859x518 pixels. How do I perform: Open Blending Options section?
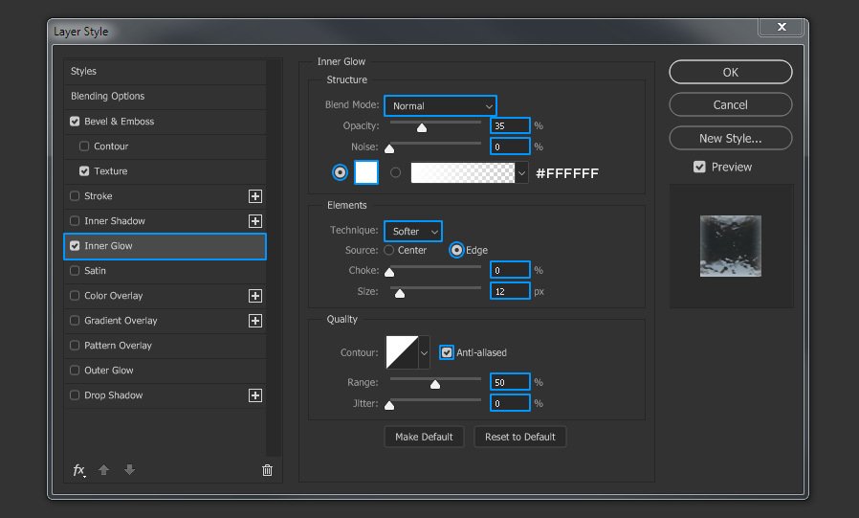tap(165, 96)
